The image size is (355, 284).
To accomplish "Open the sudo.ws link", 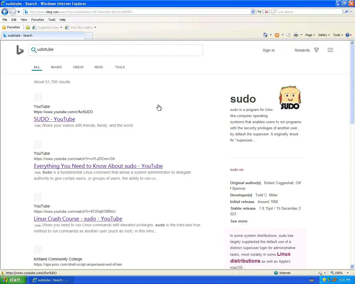I will click(237, 170).
